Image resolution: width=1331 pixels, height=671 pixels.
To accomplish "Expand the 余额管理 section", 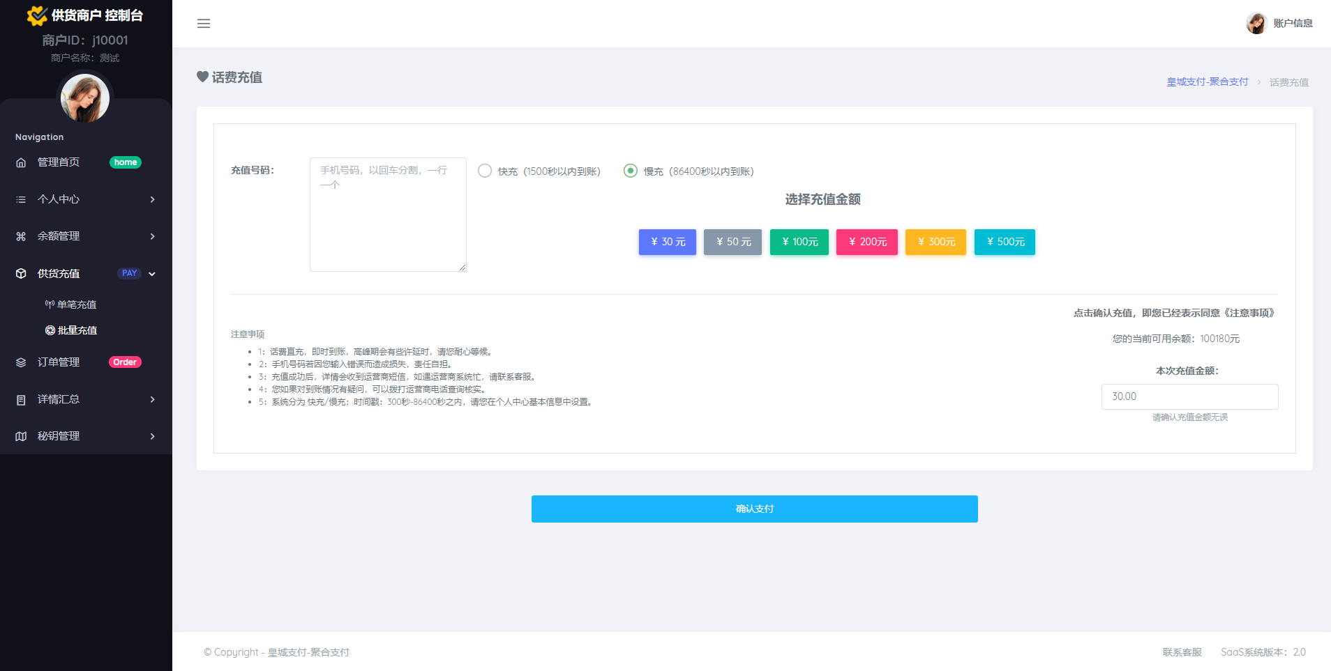I will pyautogui.click(x=153, y=236).
